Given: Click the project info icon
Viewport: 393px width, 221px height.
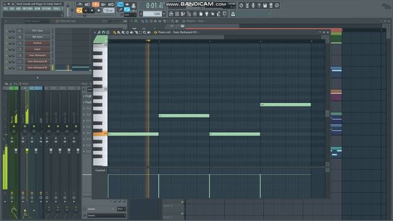Looking at the screenshot, I should (277, 6).
